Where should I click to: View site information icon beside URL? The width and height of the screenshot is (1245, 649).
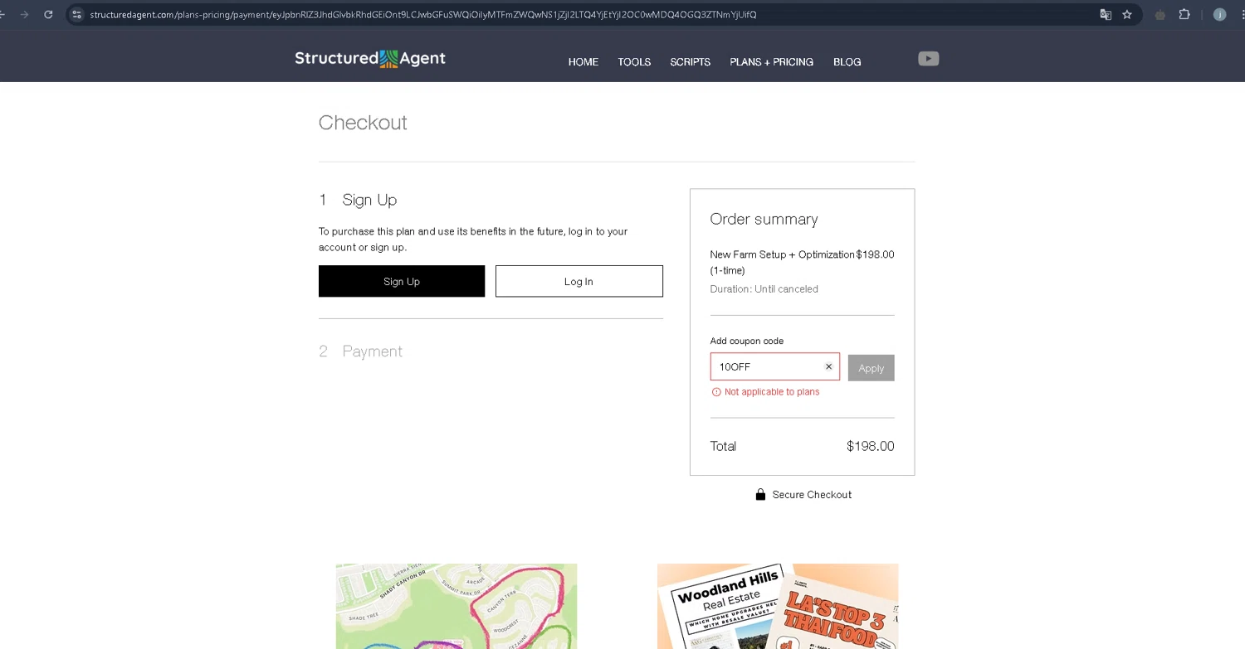click(x=77, y=14)
